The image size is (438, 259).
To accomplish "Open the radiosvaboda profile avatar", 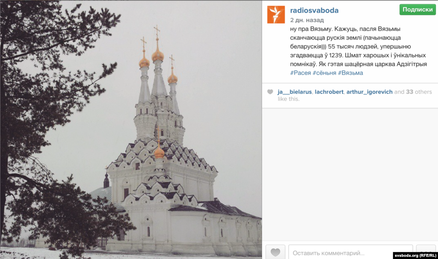I will point(276,15).
